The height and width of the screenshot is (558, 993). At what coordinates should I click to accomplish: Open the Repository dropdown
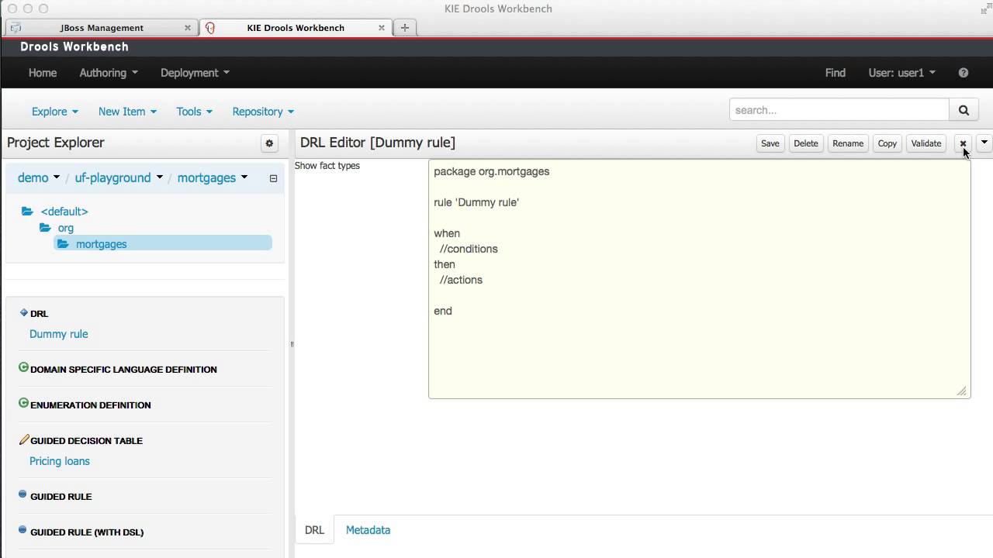[x=263, y=112]
